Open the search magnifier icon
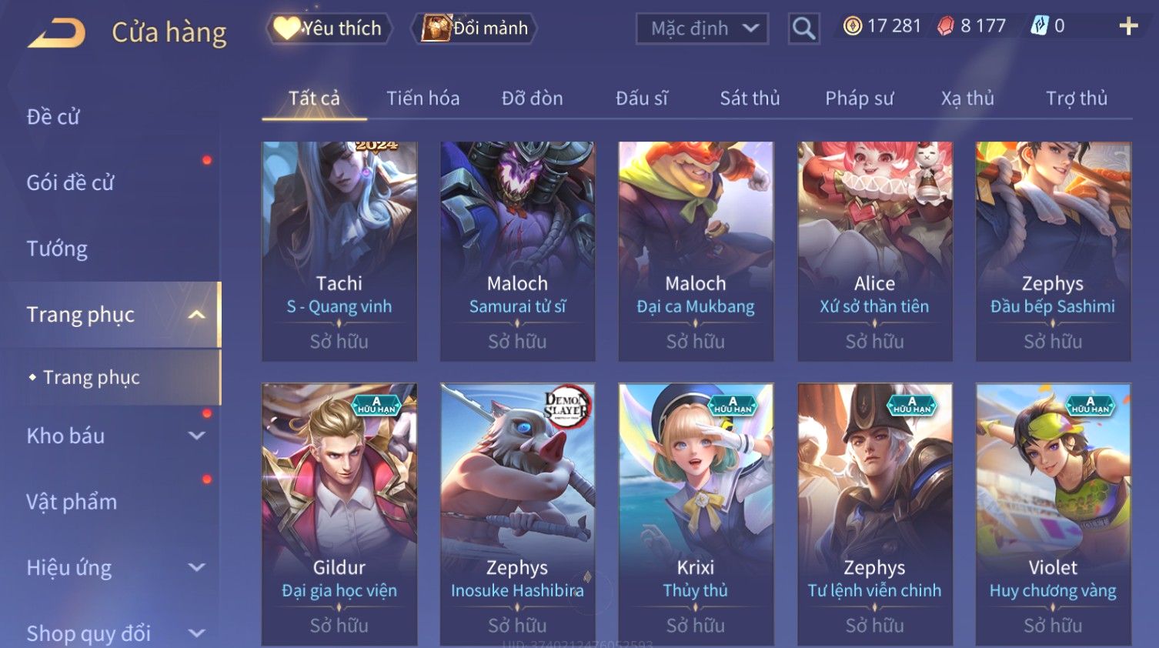This screenshot has height=648, width=1159. [x=803, y=29]
